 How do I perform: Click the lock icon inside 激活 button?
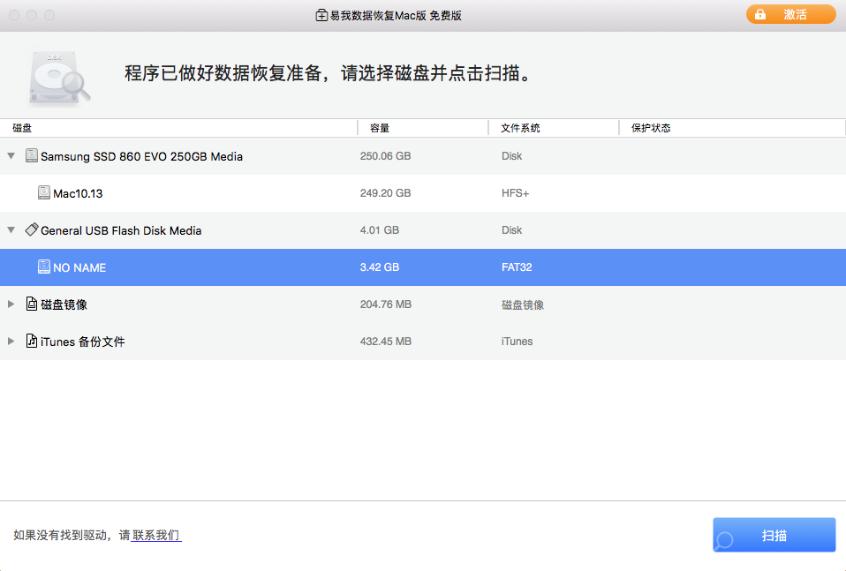tap(760, 14)
